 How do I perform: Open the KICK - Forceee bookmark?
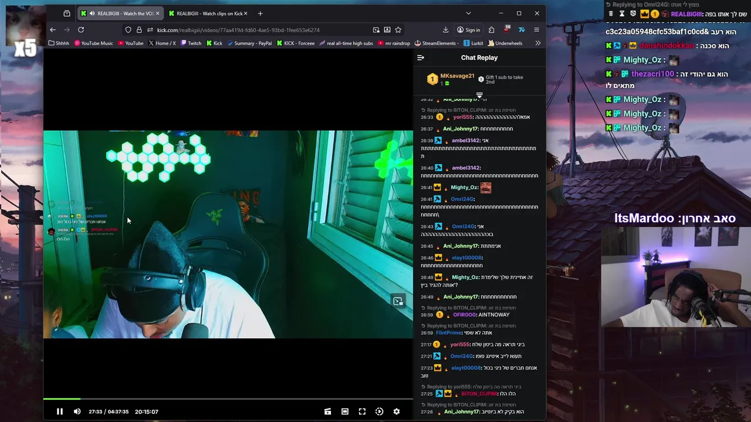point(296,43)
